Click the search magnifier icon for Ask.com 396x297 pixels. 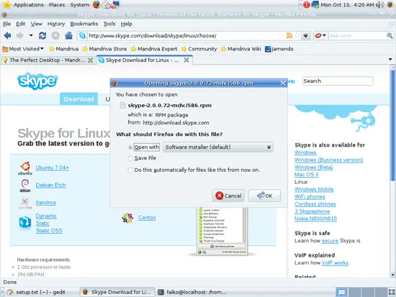390,35
